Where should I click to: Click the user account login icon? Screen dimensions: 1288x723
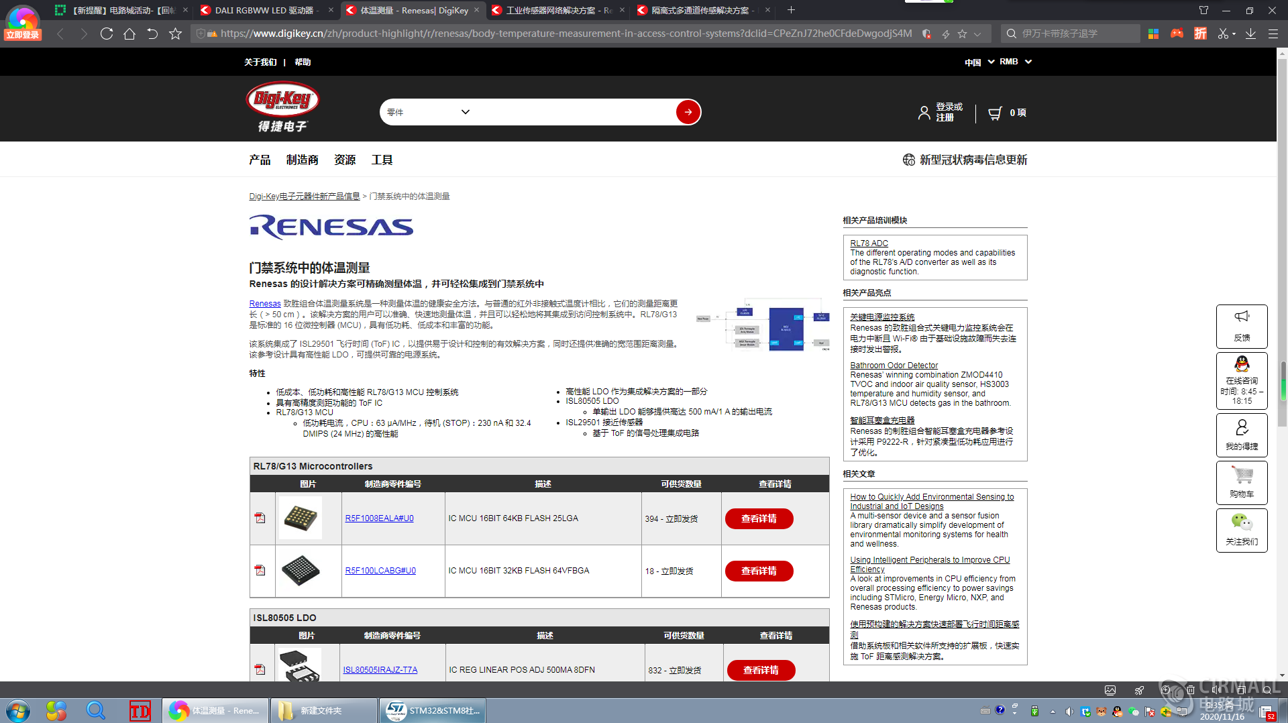point(924,113)
